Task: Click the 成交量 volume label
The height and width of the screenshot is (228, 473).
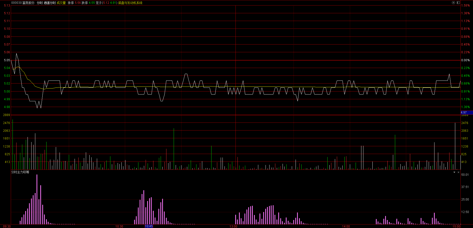Action: pos(61,3)
